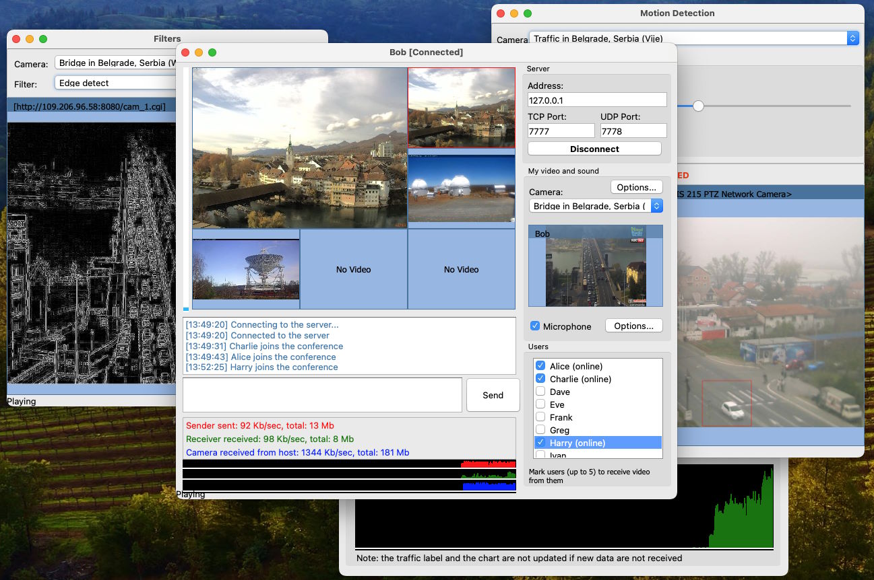The width and height of the screenshot is (874, 580).
Task: Click the server Address input field
Action: 596,100
